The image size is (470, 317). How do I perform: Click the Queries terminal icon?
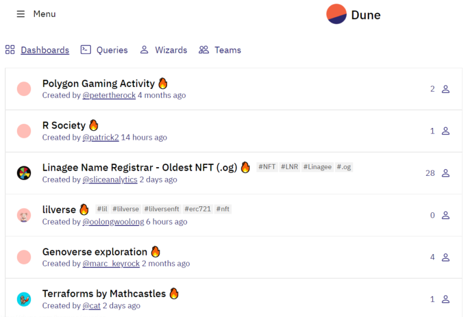pos(86,49)
